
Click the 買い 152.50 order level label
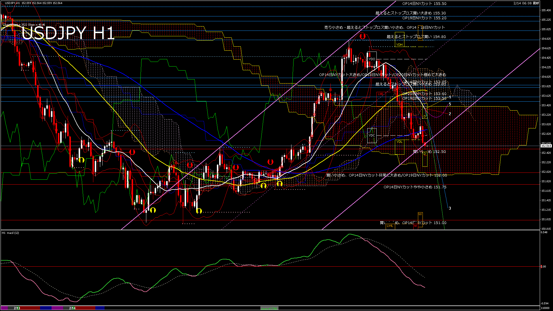[x=429, y=151]
